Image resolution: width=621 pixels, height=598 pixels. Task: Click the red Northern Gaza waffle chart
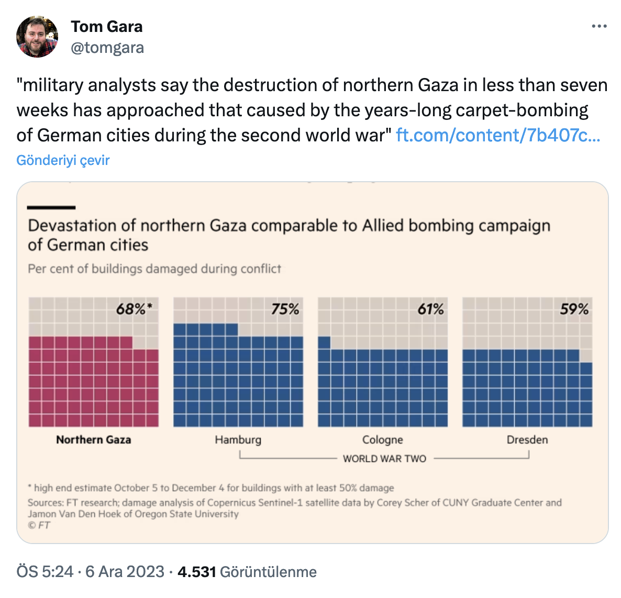coord(93,382)
